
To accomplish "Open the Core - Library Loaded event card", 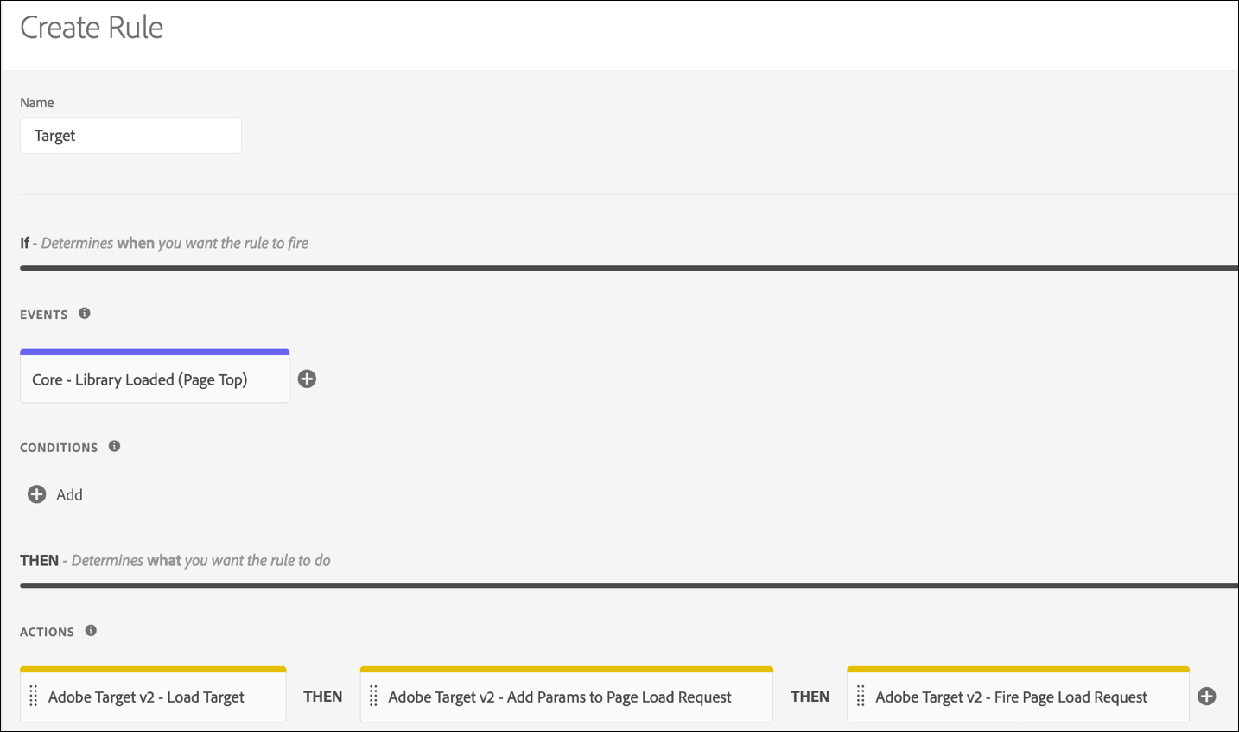I will click(155, 377).
